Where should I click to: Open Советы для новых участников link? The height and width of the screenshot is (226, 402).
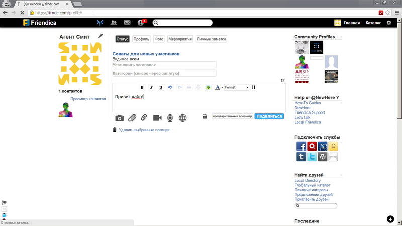(x=146, y=54)
